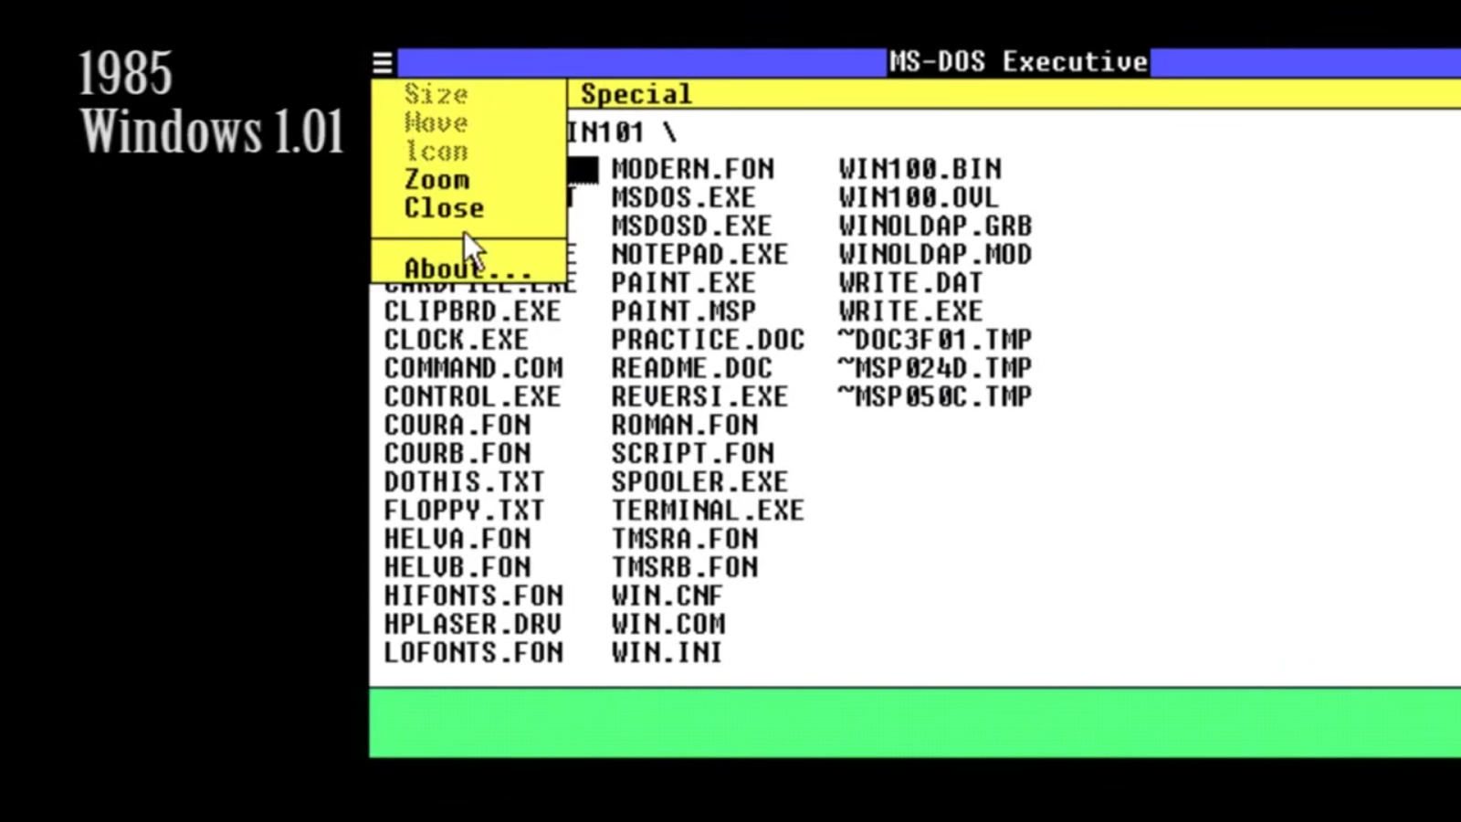Select file COURB.FON
The width and height of the screenshot is (1461, 822).
click(457, 453)
